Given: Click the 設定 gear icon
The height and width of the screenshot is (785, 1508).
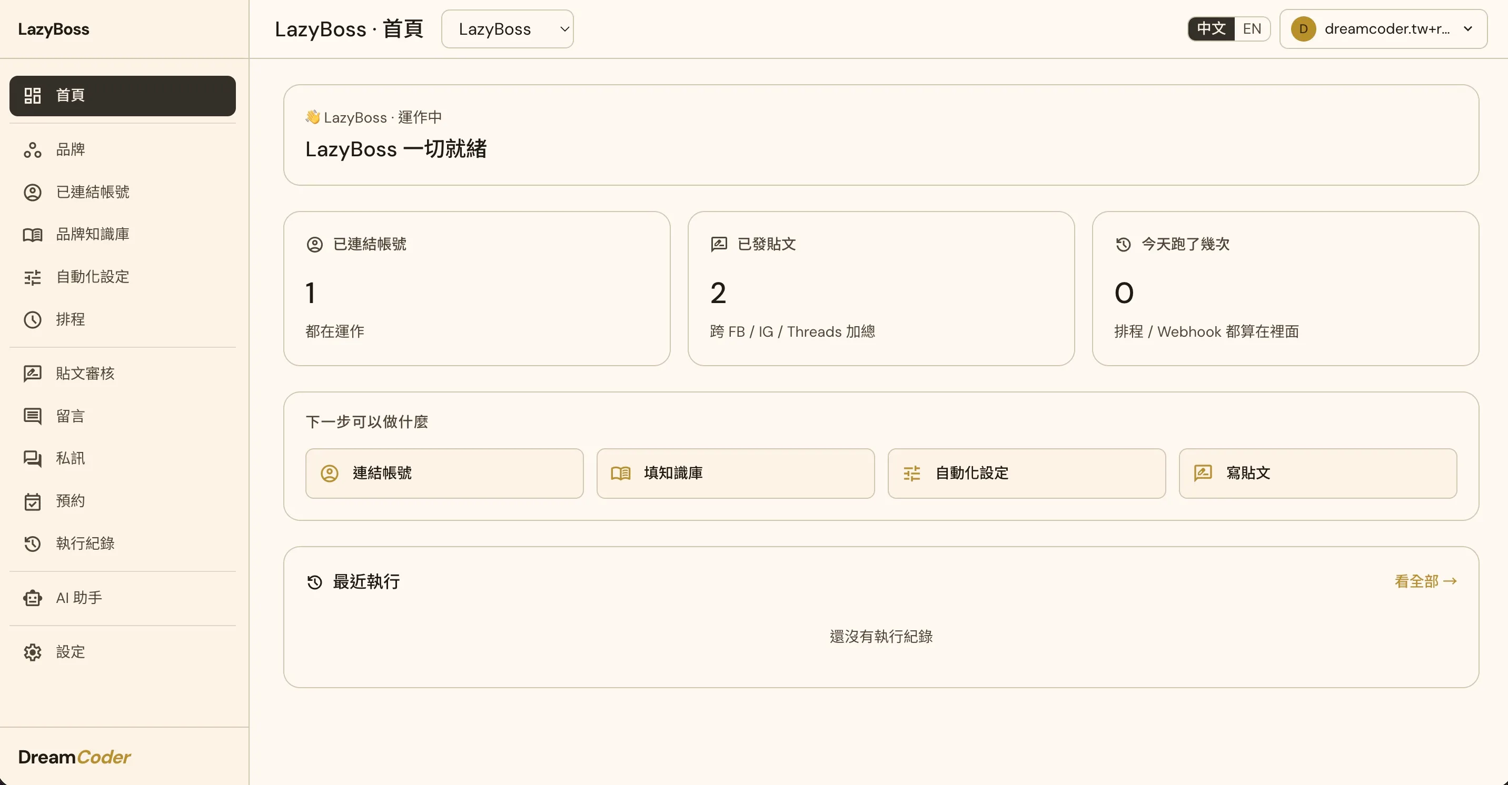Looking at the screenshot, I should [x=32, y=652].
